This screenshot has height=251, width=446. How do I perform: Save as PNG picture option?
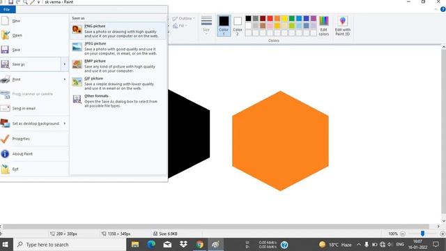pos(118,31)
